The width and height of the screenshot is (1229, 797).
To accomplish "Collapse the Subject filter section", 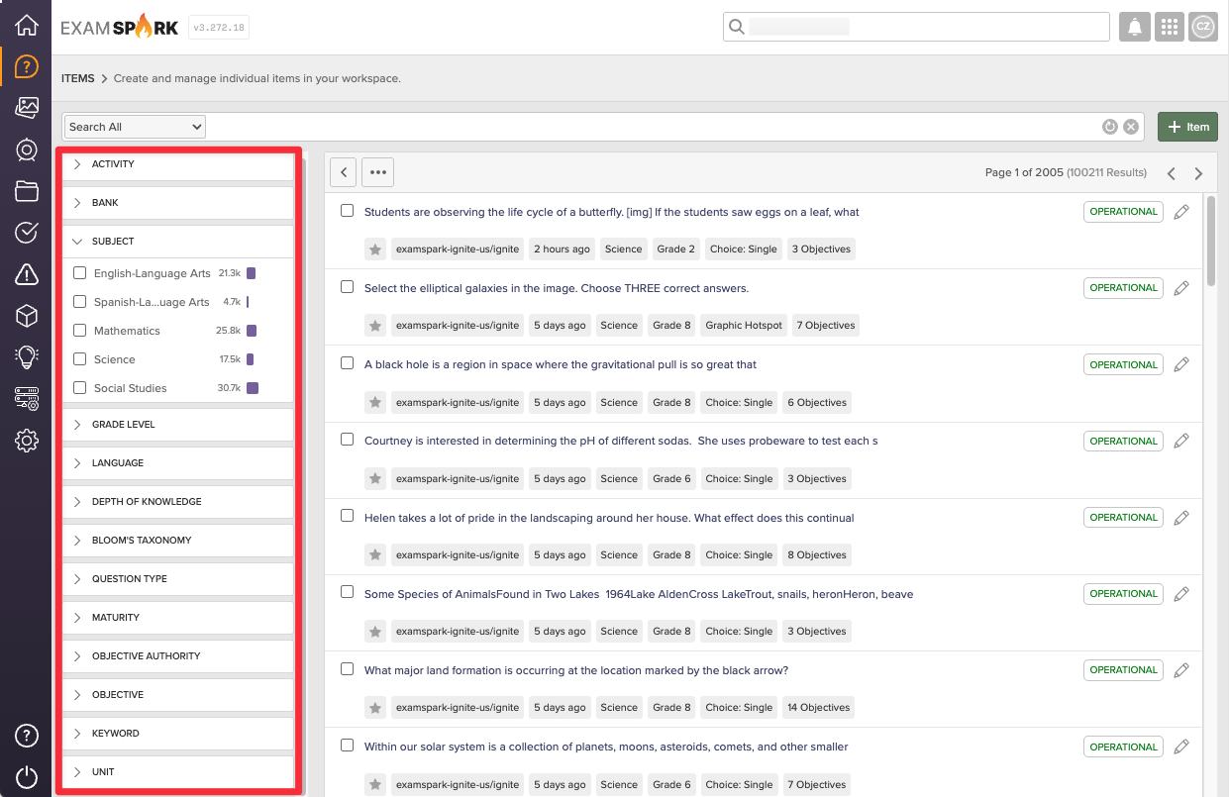I will (x=178, y=242).
